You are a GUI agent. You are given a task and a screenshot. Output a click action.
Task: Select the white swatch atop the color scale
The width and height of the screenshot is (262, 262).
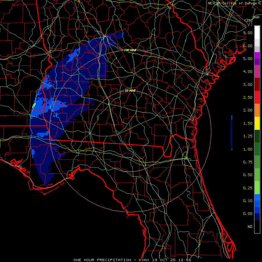click(x=257, y=32)
